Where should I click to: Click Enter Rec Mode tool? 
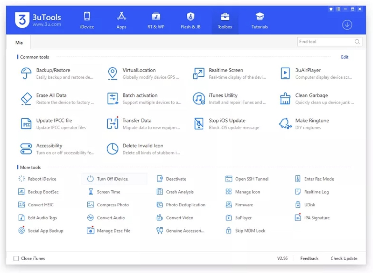pyautogui.click(x=314, y=179)
